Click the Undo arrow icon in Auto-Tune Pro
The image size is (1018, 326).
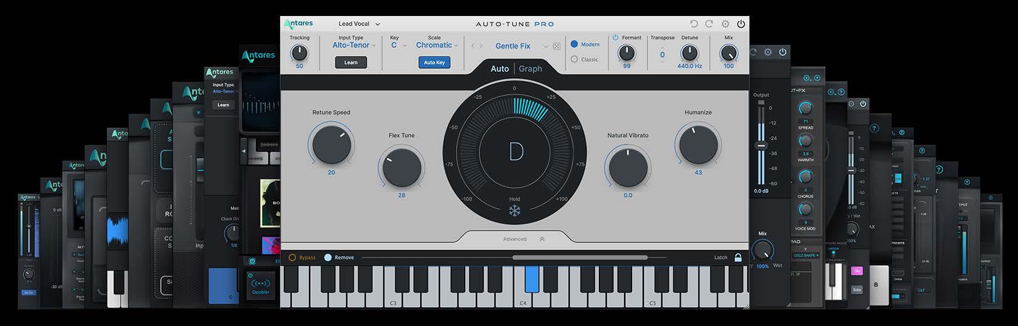click(x=694, y=24)
